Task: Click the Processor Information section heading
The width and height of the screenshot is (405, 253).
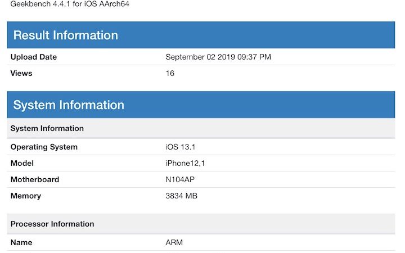Action: (x=52, y=224)
